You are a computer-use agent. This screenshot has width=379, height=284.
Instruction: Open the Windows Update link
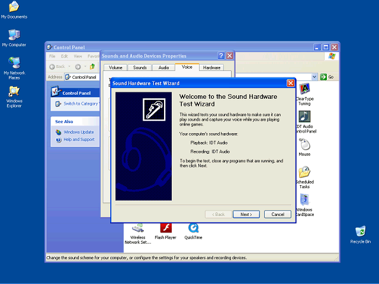79,132
